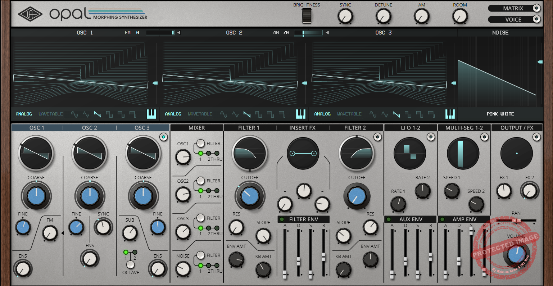Select the sawtooth waveform icon in OSC 3
553x286 pixels.
pyautogui.click(x=396, y=114)
